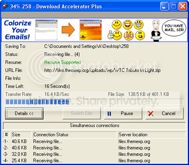
Task: Close the Download Accelerator Plus window
Action: [183, 6]
